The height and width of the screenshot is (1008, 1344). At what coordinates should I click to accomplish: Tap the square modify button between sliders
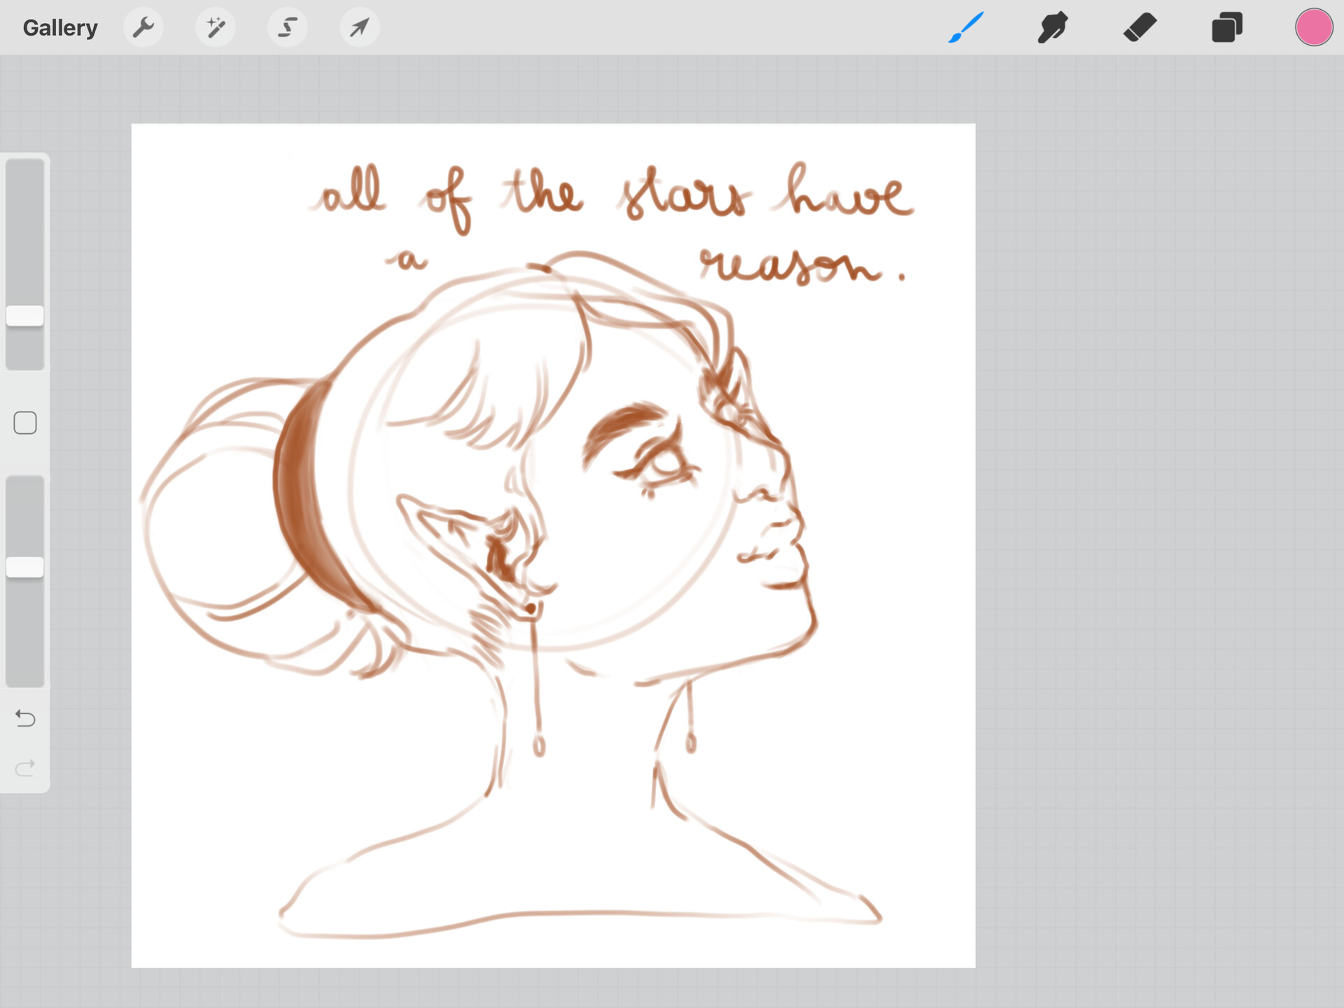25,422
